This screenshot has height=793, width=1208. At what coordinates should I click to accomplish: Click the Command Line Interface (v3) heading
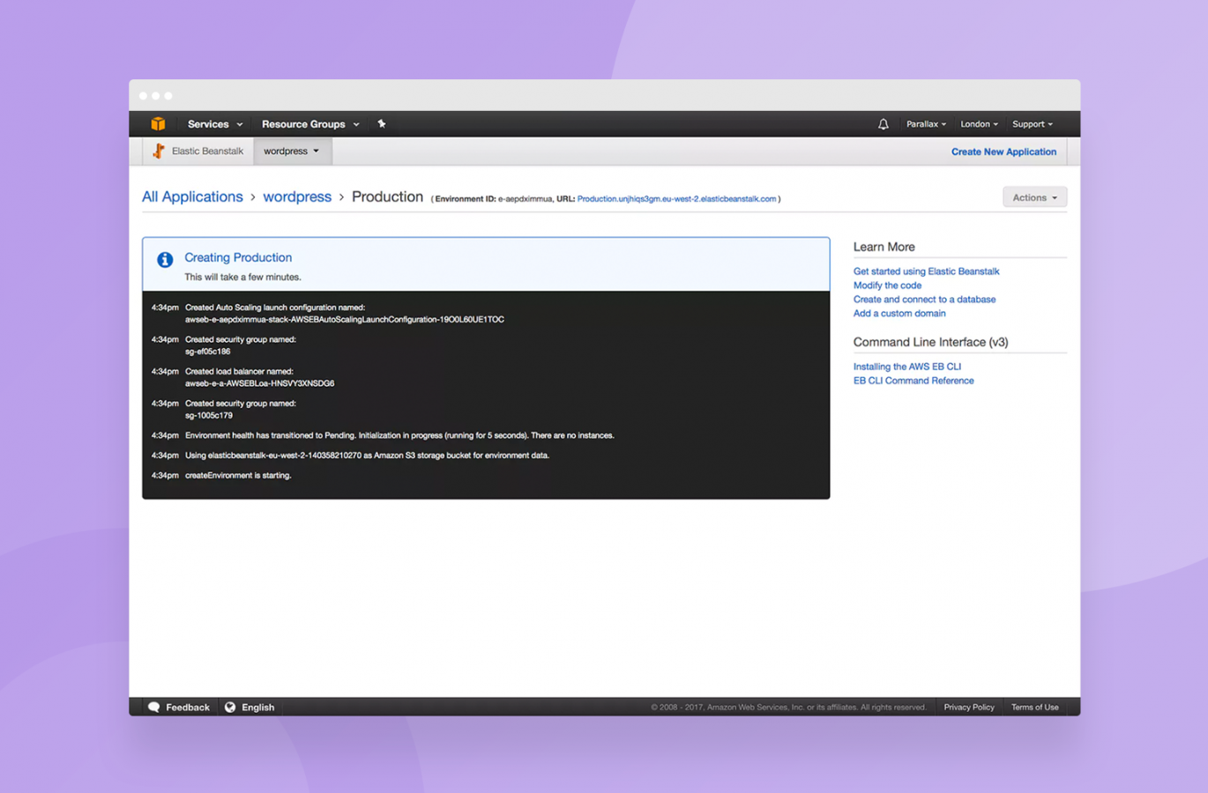[930, 342]
